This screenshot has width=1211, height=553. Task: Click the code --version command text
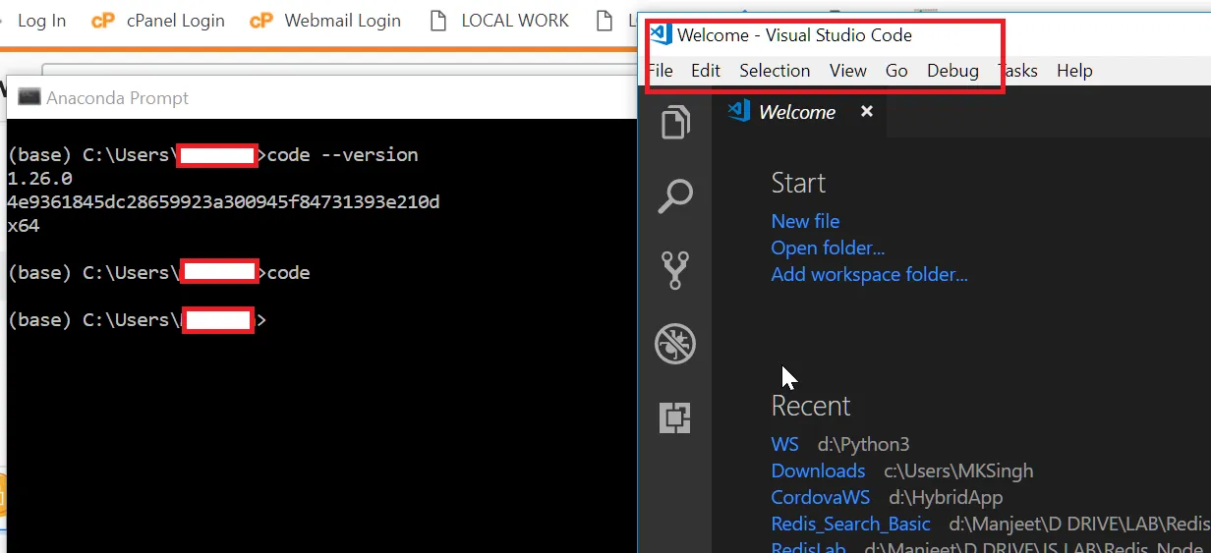click(342, 155)
